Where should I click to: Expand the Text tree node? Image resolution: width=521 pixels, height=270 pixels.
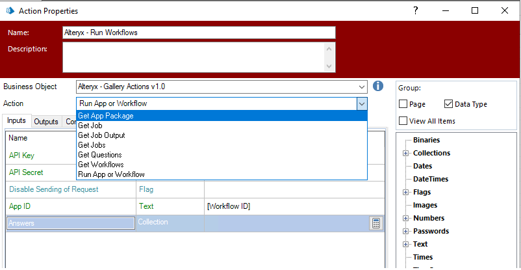click(406, 245)
